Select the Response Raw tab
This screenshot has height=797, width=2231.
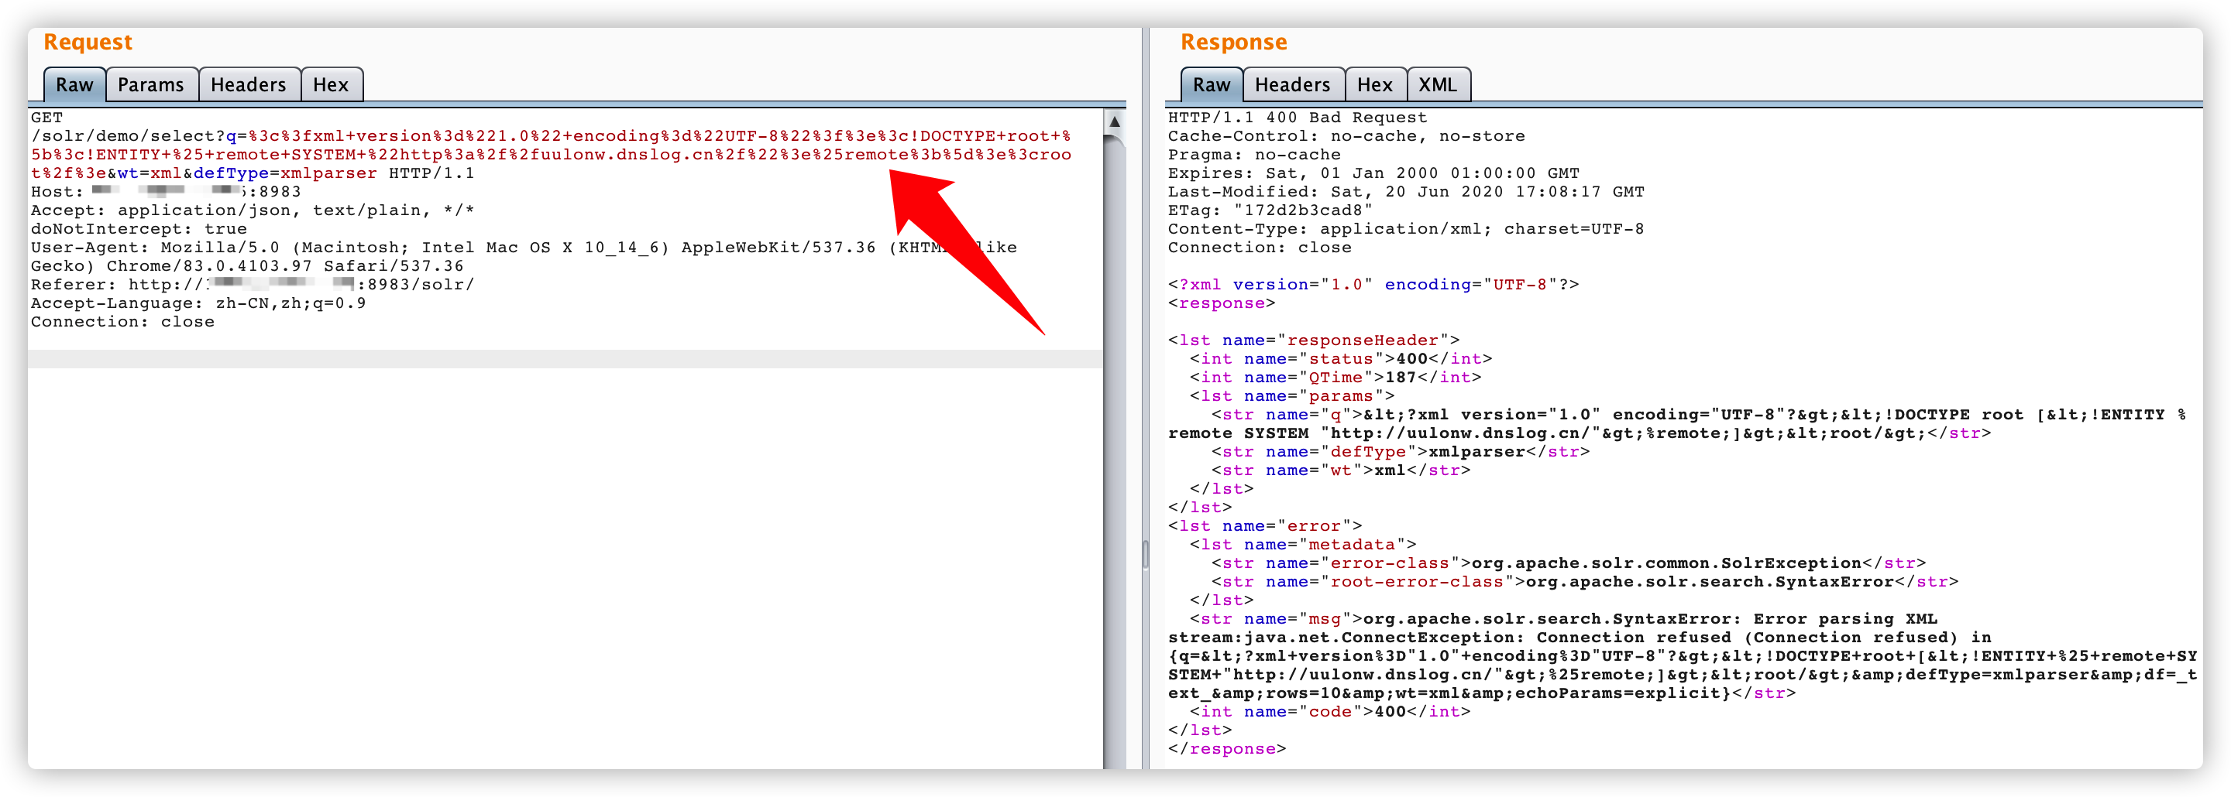pos(1212,85)
